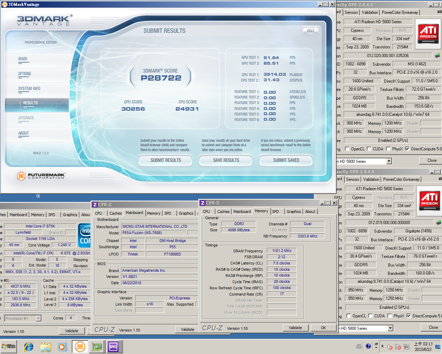The height and width of the screenshot is (354, 442).
Task: Click the blue help icon in language bar
Action: [x=368, y=346]
